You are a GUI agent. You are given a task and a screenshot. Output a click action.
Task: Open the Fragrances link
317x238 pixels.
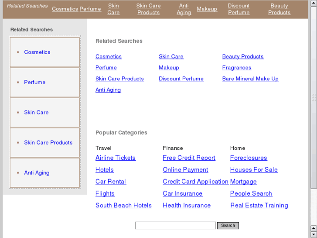(237, 68)
